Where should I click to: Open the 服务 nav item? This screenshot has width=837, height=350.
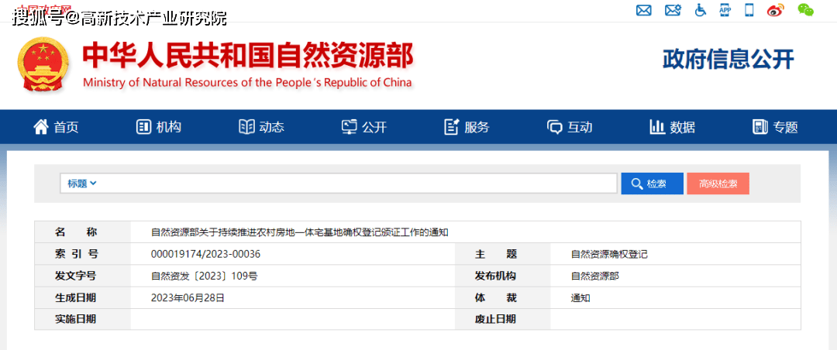click(x=467, y=127)
